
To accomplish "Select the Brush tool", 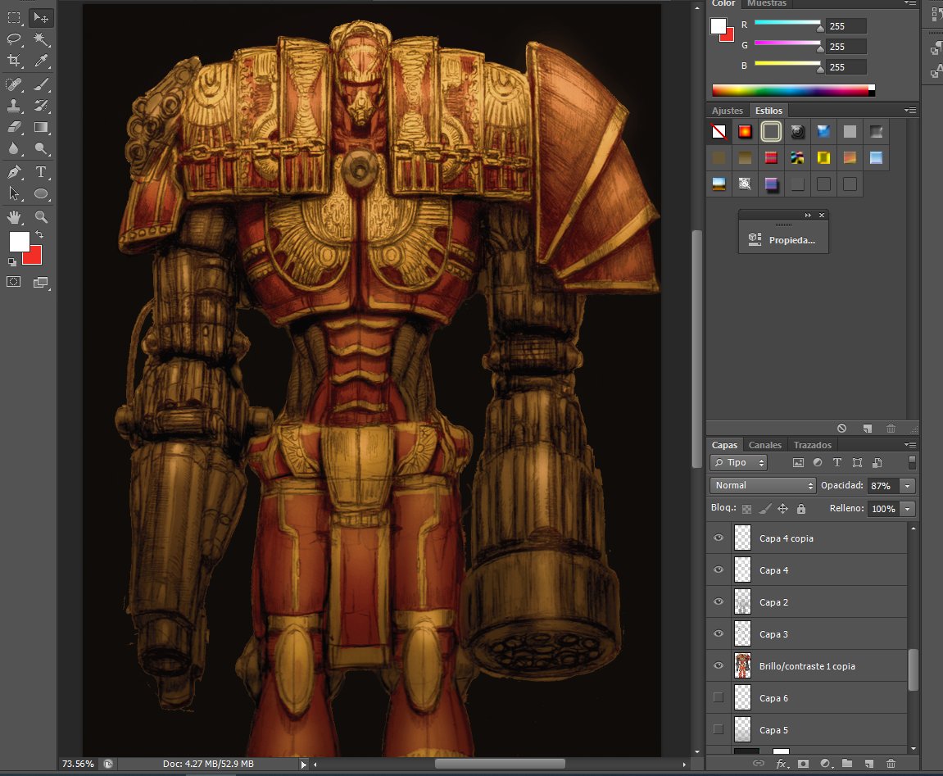I will [x=41, y=84].
